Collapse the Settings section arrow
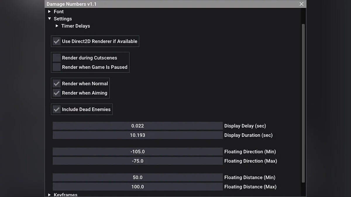Screen dimensions: 351x197 49,19
